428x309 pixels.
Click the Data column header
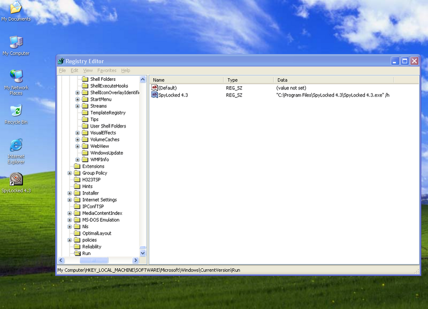coord(334,80)
